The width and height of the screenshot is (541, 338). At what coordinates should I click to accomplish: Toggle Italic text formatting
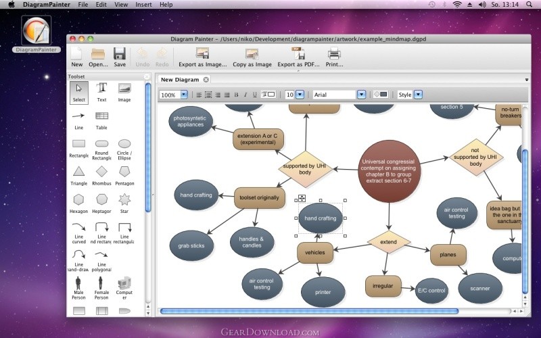pos(245,95)
